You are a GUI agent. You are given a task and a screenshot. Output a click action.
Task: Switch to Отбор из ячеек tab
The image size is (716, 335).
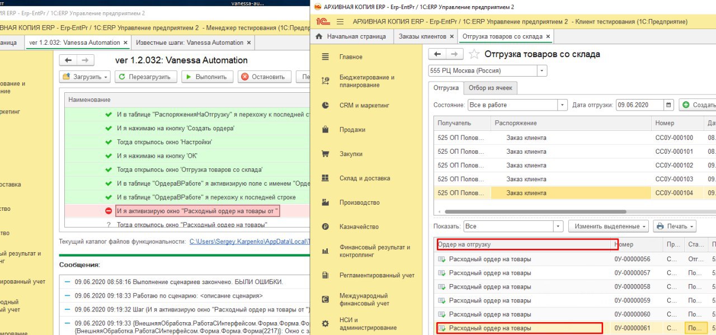point(491,88)
